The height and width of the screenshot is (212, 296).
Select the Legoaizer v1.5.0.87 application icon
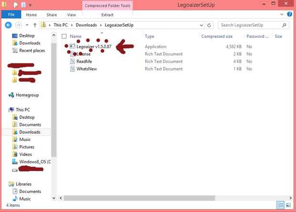[x=72, y=46]
